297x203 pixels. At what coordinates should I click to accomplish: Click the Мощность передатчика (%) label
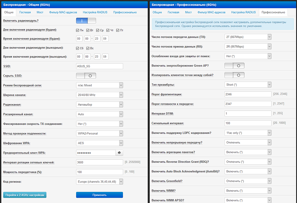[x=23, y=172]
